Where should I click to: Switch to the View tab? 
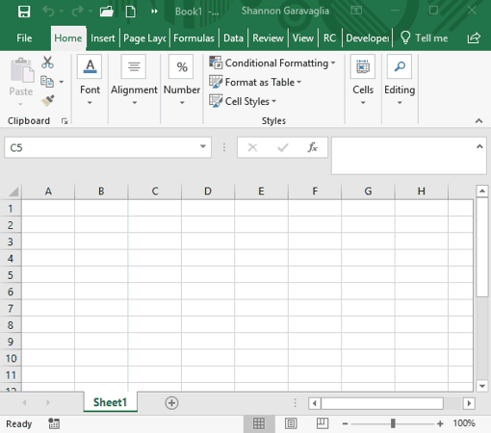click(303, 38)
